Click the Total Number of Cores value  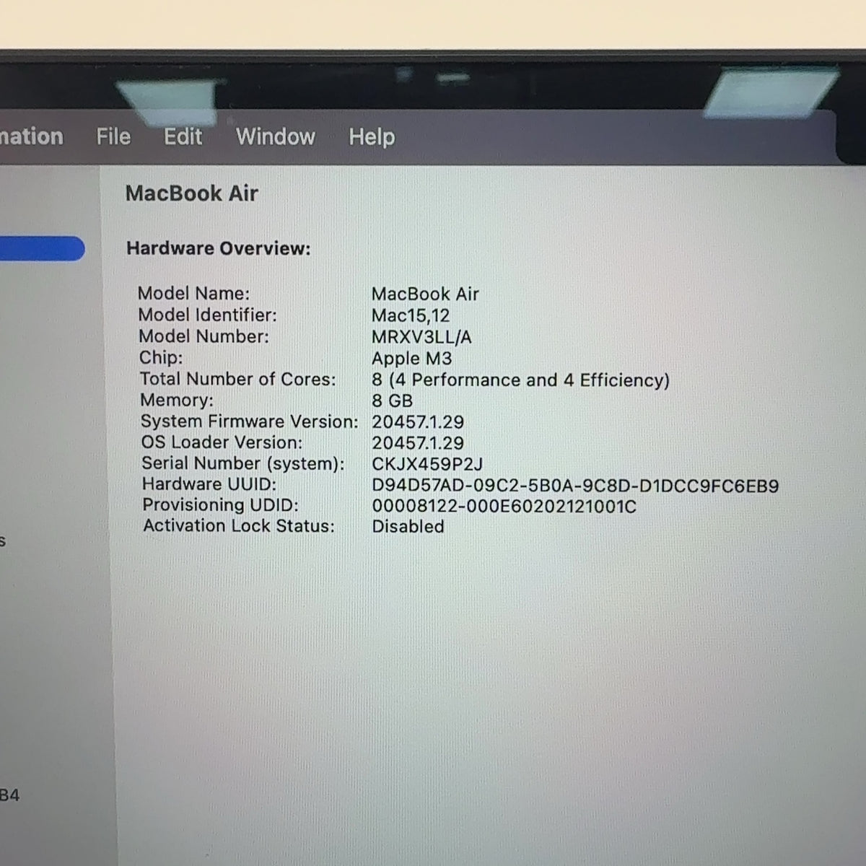pyautogui.click(x=520, y=380)
